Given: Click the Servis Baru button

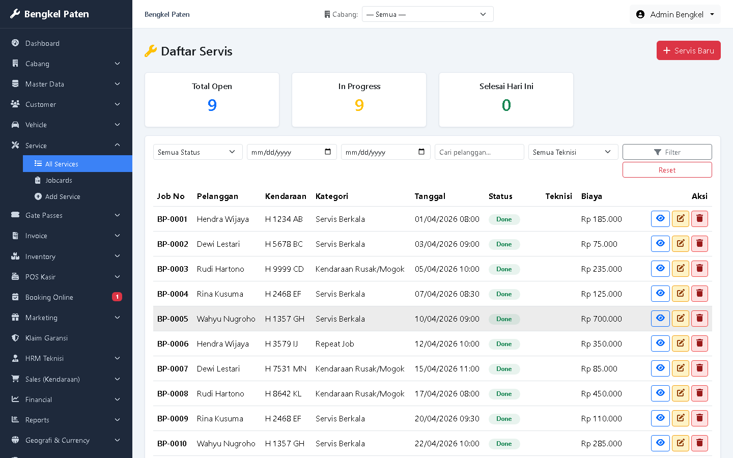Looking at the screenshot, I should click(688, 50).
